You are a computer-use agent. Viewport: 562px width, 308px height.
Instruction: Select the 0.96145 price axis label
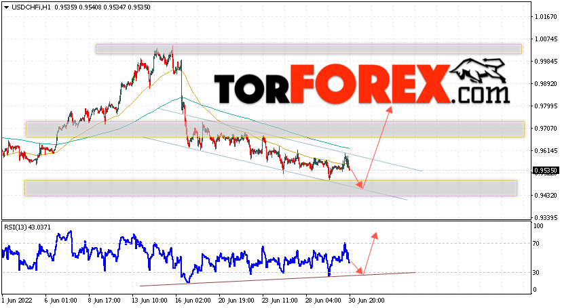[x=546, y=151]
